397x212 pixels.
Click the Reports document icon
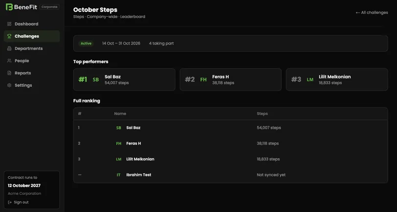(x=9, y=73)
